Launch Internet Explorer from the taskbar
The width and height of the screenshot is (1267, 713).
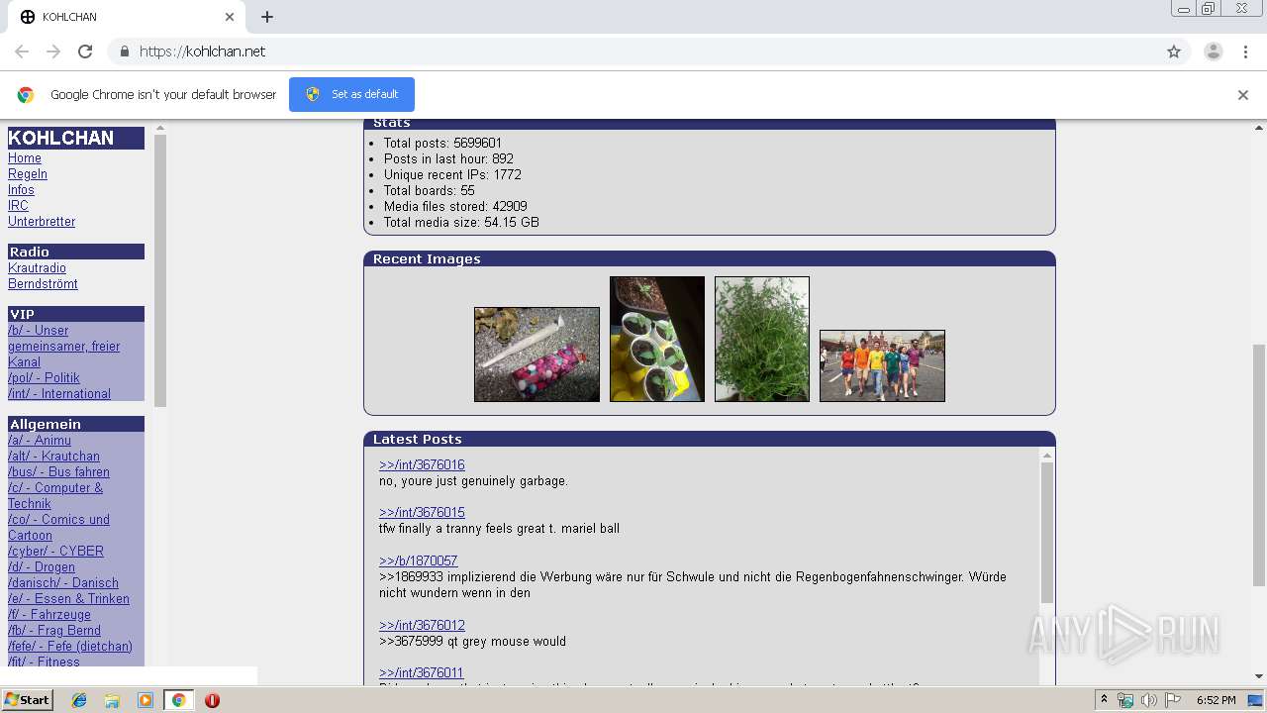[x=79, y=700]
